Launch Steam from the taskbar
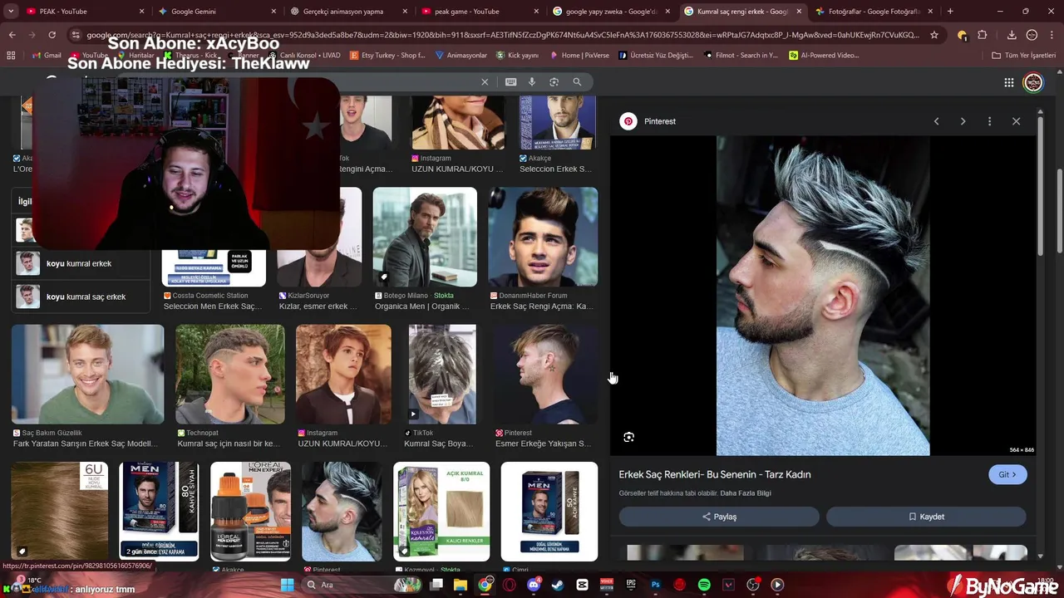 coord(558,585)
